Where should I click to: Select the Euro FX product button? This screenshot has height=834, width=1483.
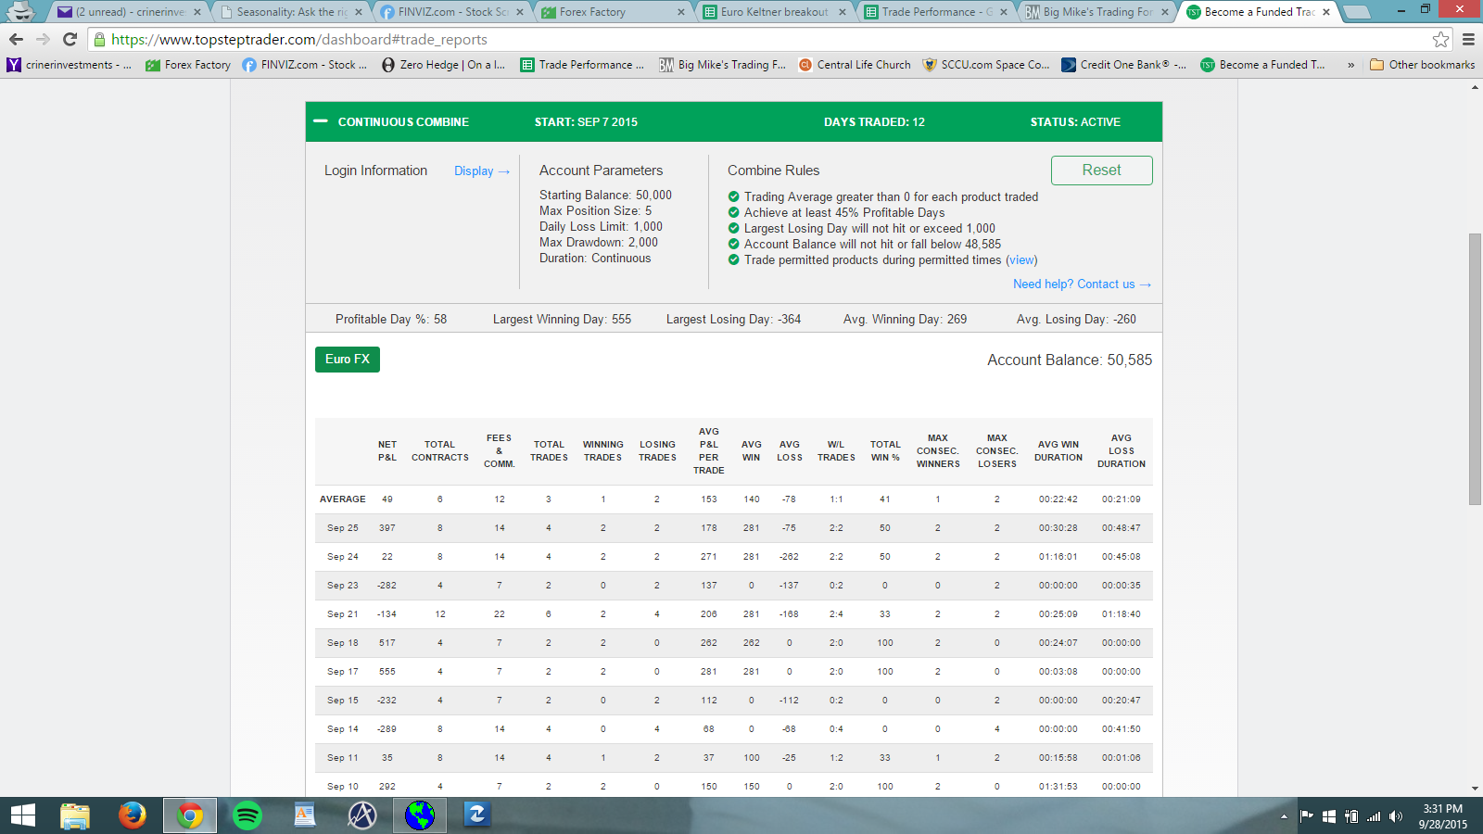pos(348,360)
